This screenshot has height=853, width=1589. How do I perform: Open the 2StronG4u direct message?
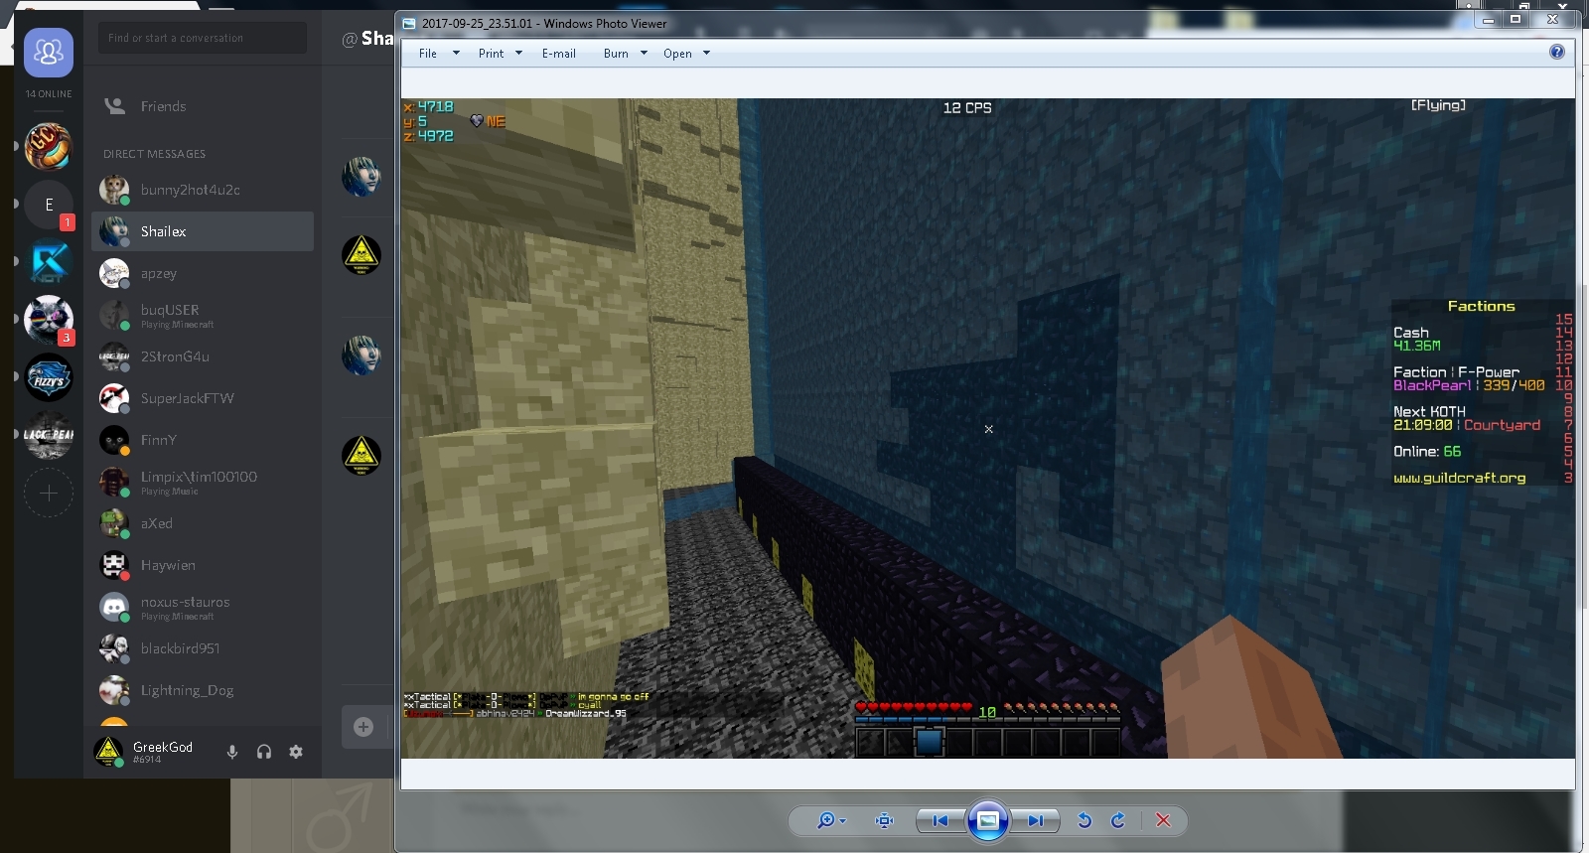[203, 356]
